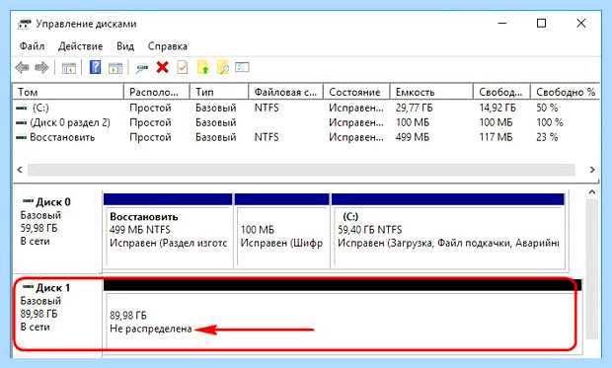The height and width of the screenshot is (368, 612).
Task: Open the Действие menu
Action: click(80, 46)
